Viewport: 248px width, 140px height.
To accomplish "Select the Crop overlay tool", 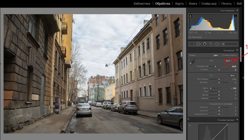I will coord(191,44).
